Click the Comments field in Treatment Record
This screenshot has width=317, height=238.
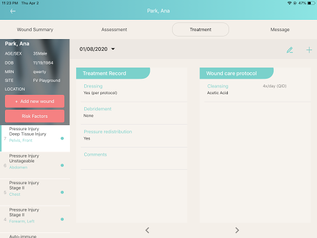click(134, 159)
